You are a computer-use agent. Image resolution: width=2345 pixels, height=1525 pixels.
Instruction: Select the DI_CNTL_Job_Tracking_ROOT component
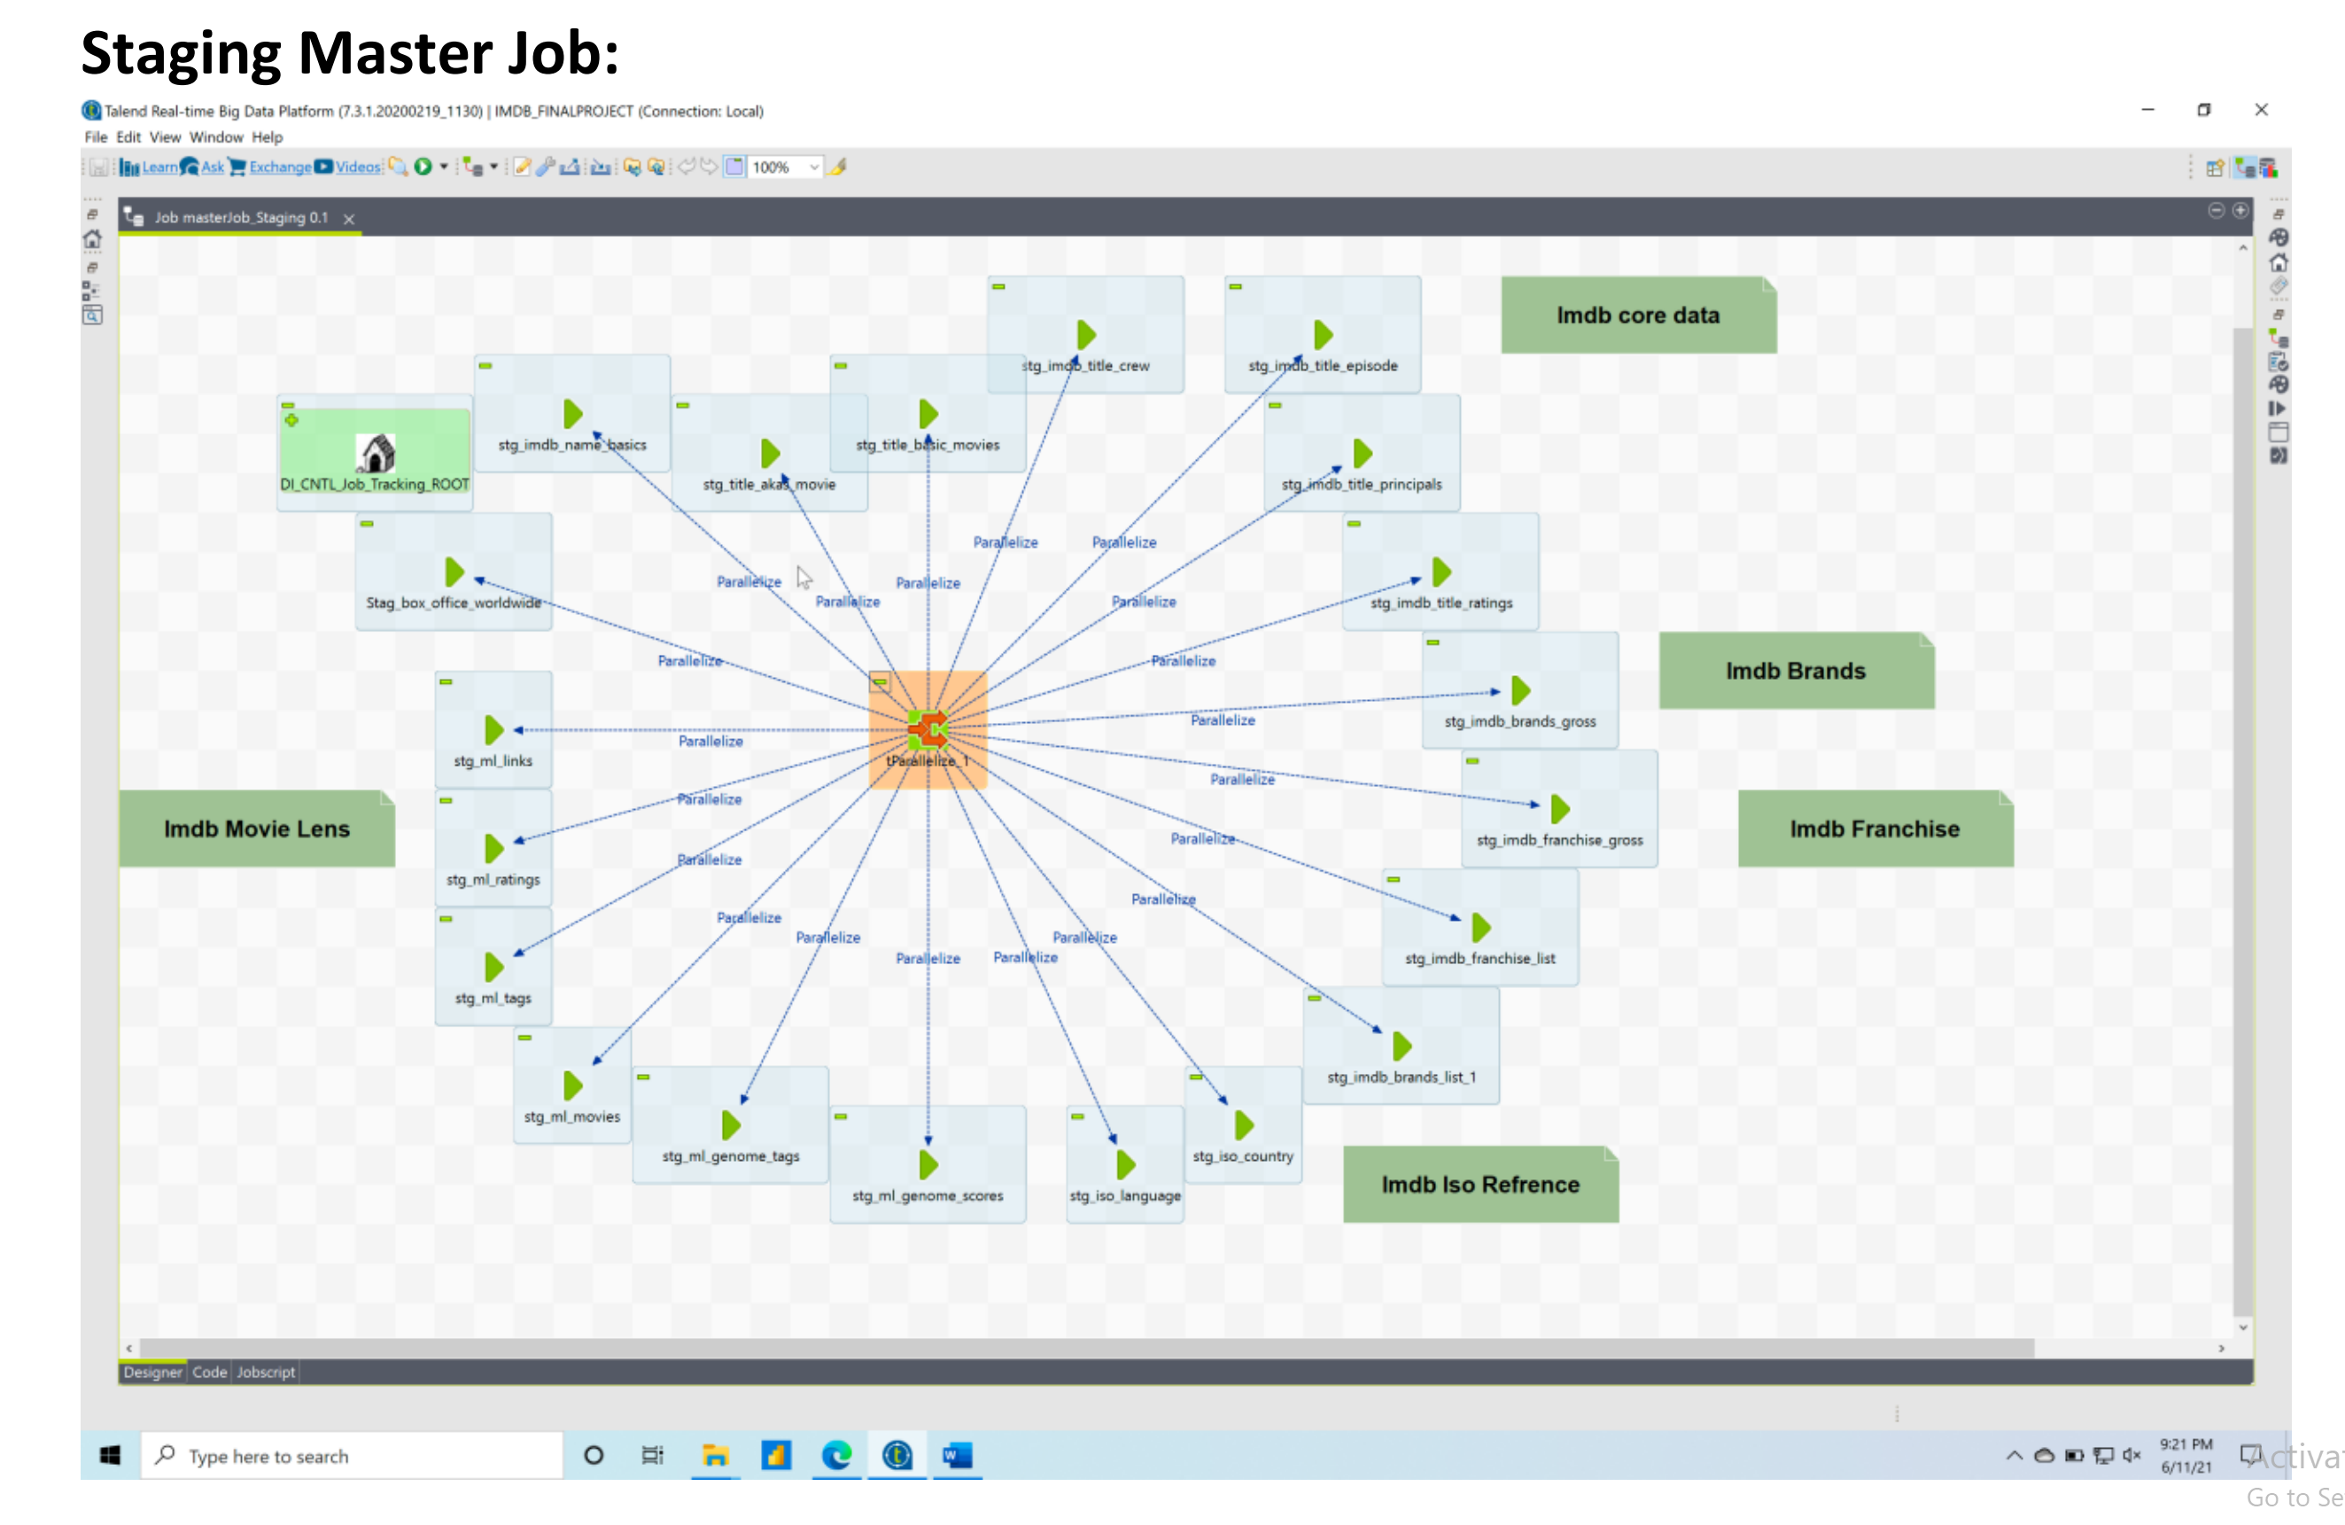(x=376, y=455)
